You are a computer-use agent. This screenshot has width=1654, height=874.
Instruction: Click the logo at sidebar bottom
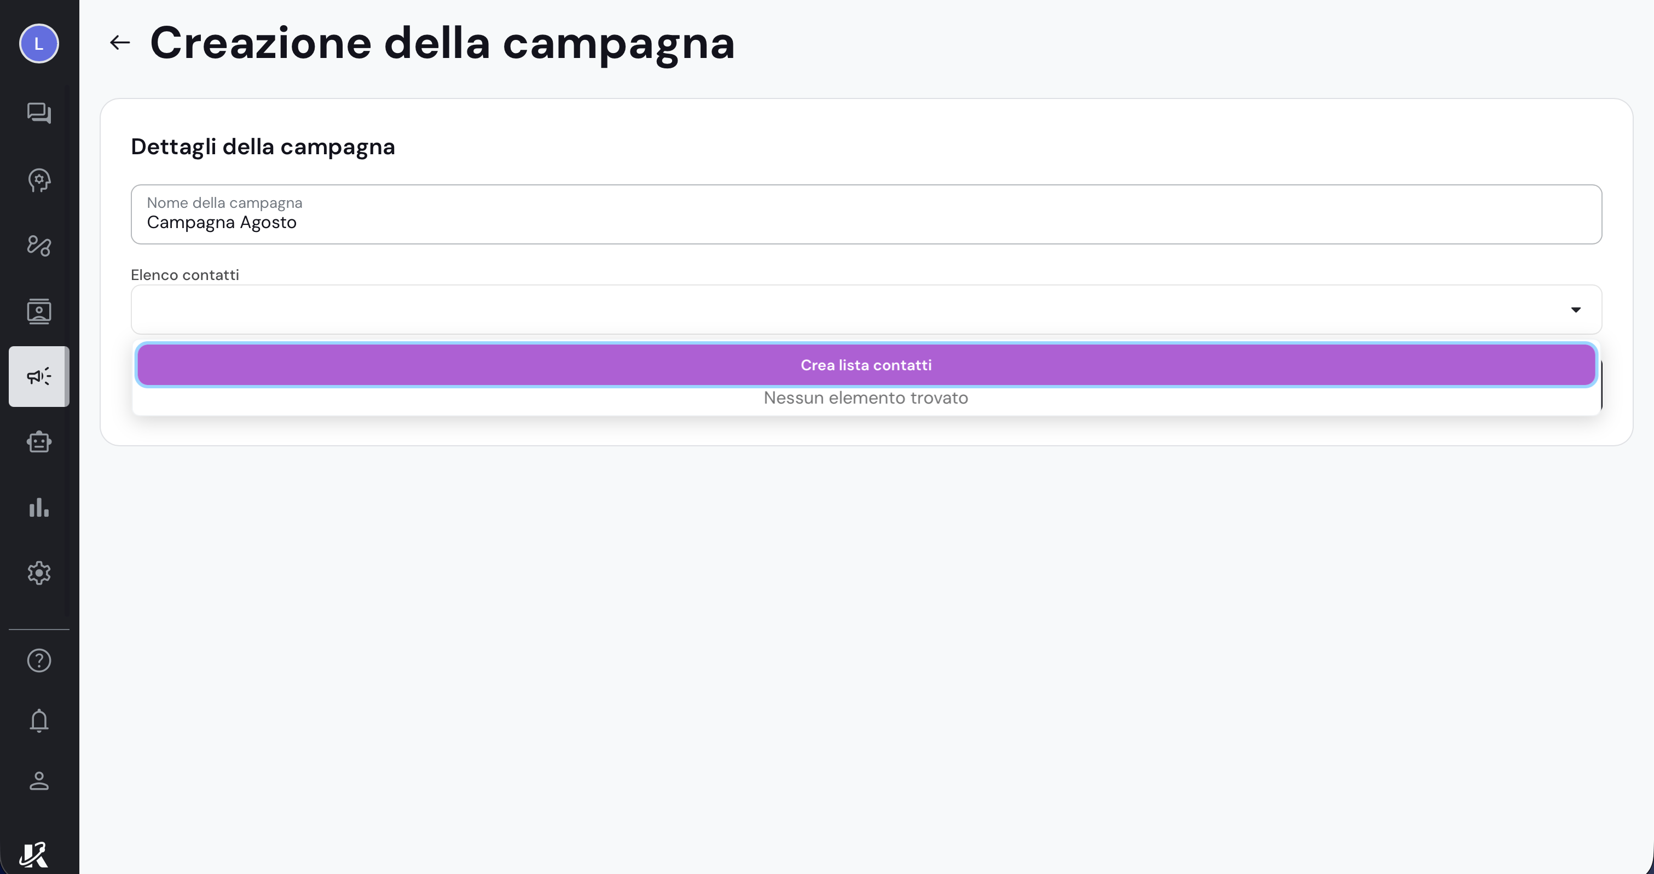(33, 855)
